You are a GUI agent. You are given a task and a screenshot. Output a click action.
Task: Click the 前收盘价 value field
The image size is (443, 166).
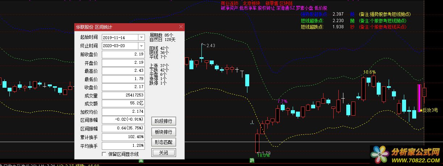[123, 54]
